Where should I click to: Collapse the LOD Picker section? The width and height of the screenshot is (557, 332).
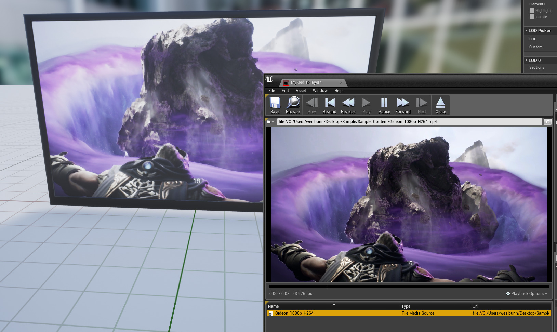click(526, 30)
